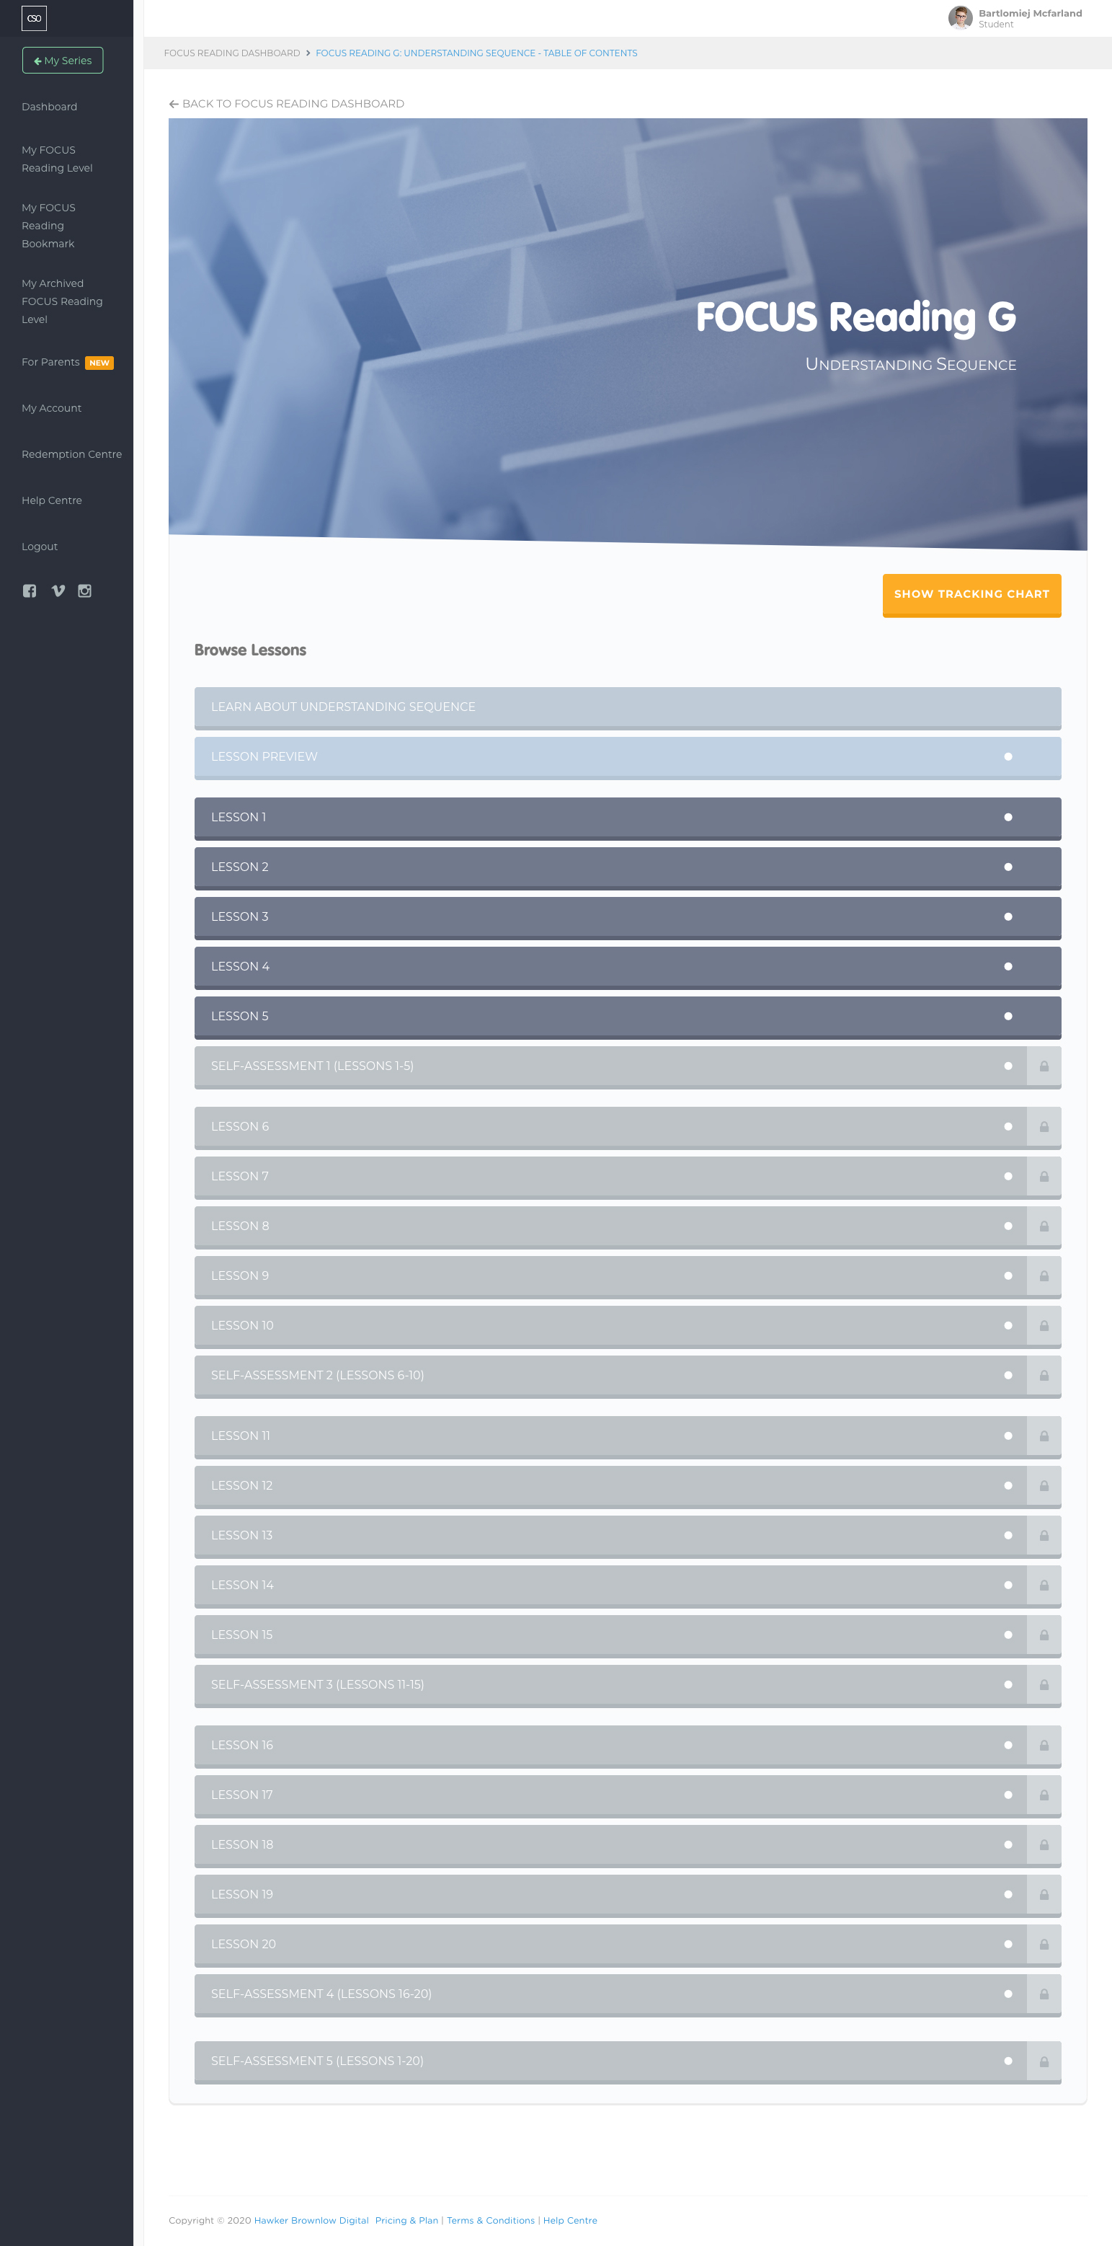Screen dimensions: 1112x2246
Task: Open Redemption Centre in sidebar
Action: pos(71,454)
